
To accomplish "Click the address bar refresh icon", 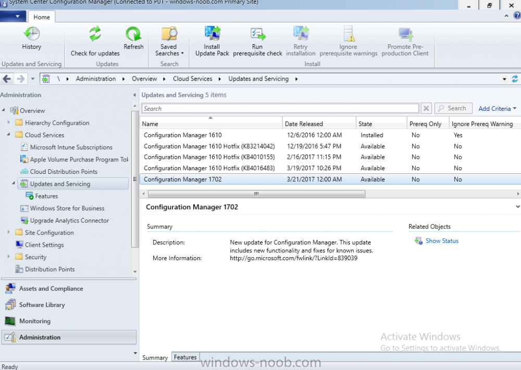I will pyautogui.click(x=515, y=79).
